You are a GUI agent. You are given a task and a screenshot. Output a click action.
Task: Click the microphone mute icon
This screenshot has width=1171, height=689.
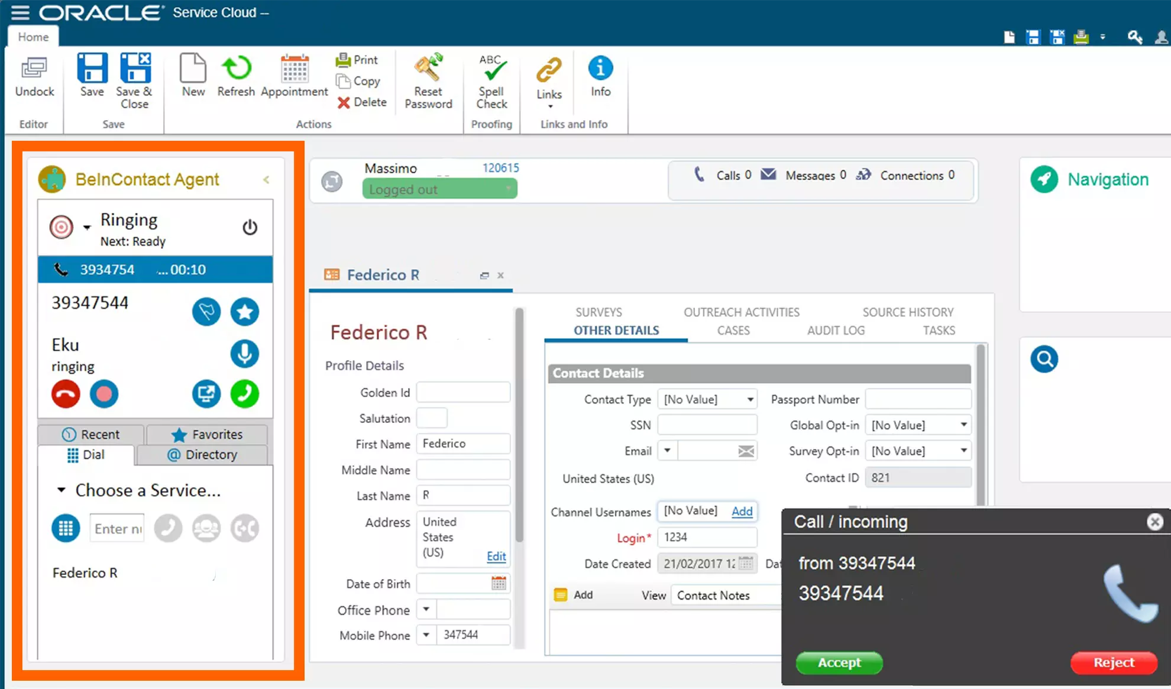click(x=244, y=354)
